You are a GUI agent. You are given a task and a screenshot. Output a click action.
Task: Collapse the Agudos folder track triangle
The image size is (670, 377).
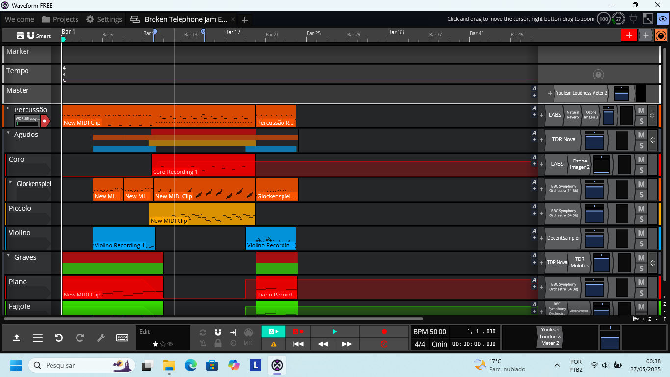tap(8, 133)
